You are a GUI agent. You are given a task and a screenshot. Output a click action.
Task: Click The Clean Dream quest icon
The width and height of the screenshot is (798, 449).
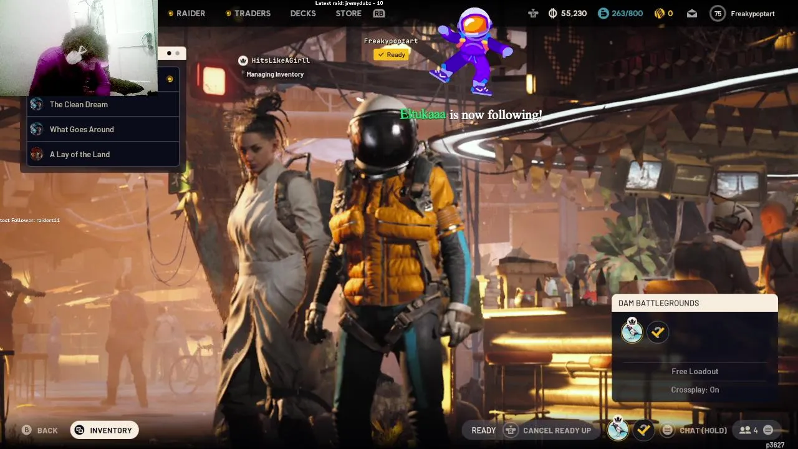(37, 104)
